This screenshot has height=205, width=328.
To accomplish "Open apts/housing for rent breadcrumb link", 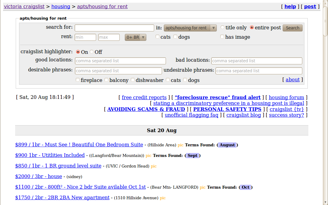I will point(102,6).
